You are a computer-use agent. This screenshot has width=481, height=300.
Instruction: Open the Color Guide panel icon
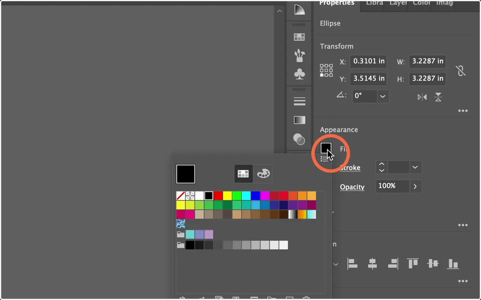click(299, 10)
